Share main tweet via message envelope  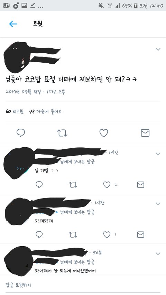145,133
